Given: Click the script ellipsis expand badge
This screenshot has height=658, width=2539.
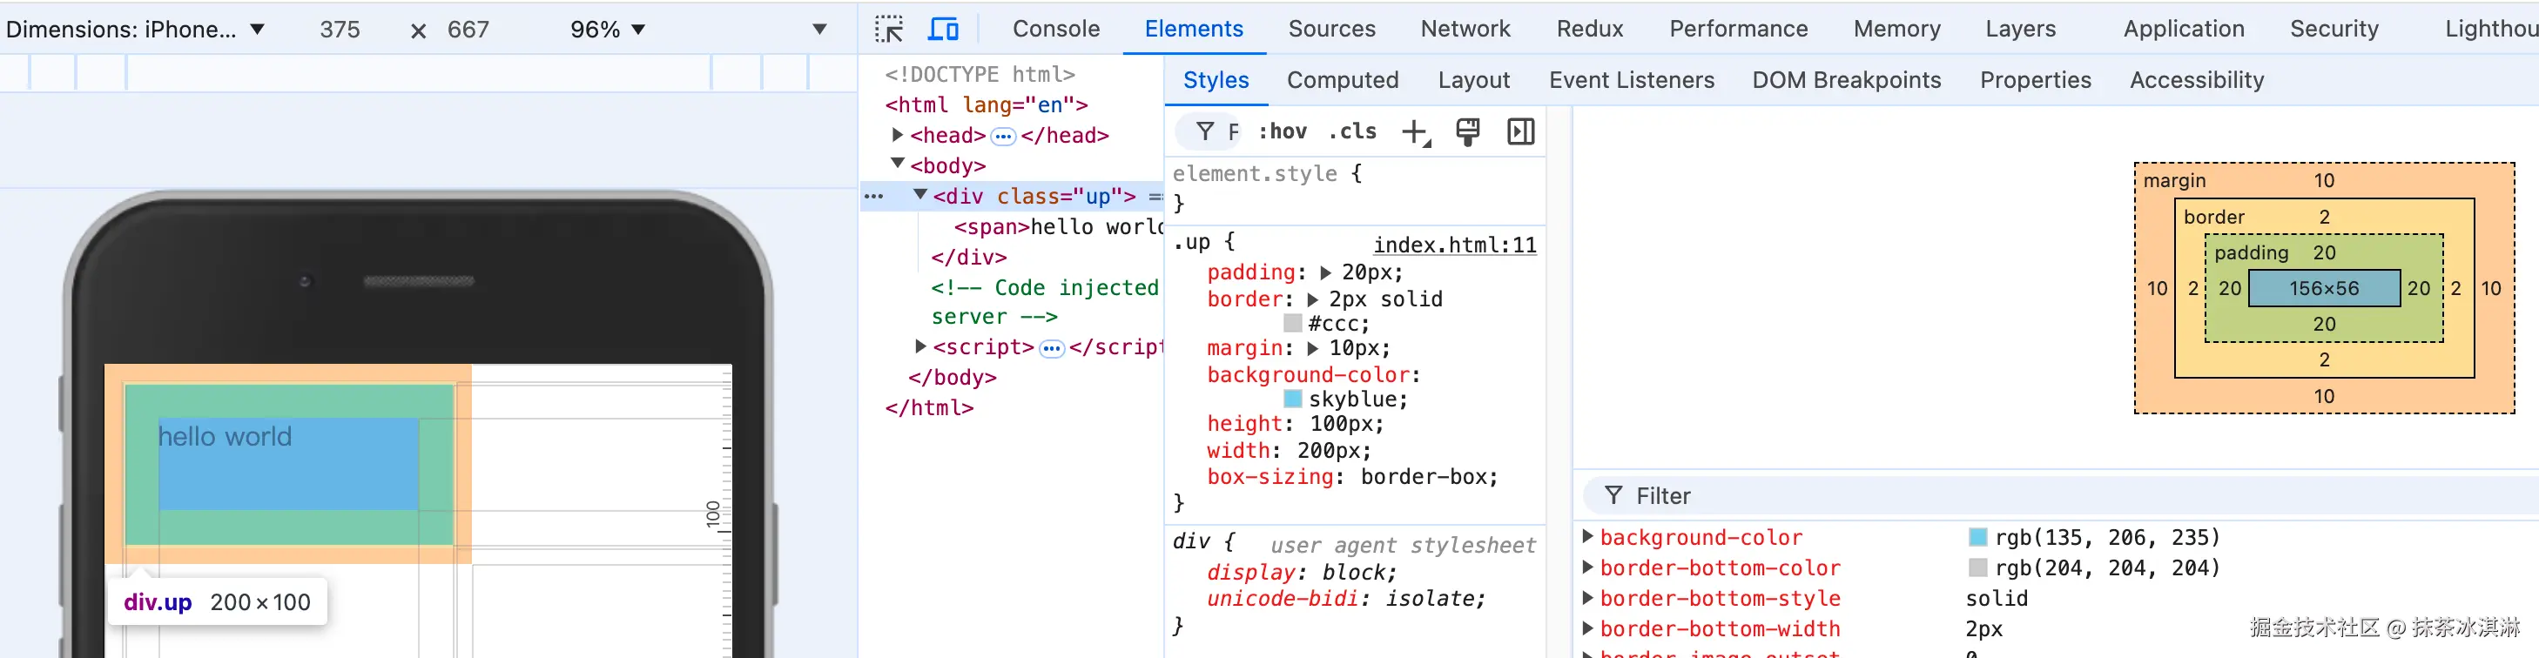Looking at the screenshot, I should (1052, 348).
